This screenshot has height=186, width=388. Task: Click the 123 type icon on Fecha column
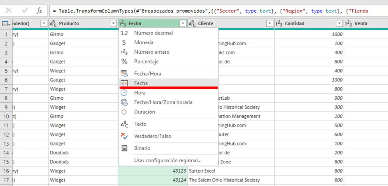tap(123, 24)
